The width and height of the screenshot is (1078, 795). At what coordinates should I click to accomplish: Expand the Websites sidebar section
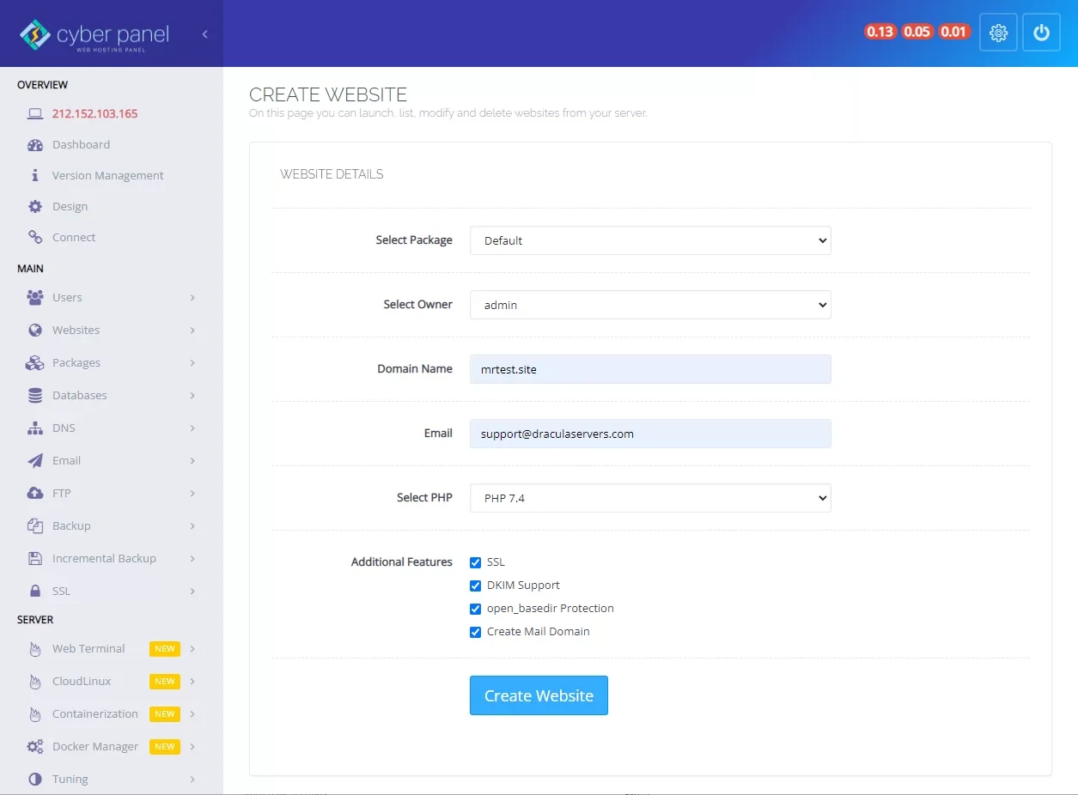pyautogui.click(x=76, y=330)
